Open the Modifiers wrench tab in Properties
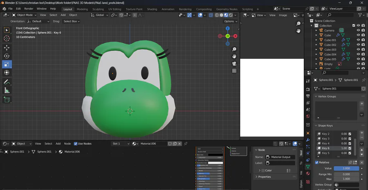This screenshot has height=190, width=368. point(308,140)
